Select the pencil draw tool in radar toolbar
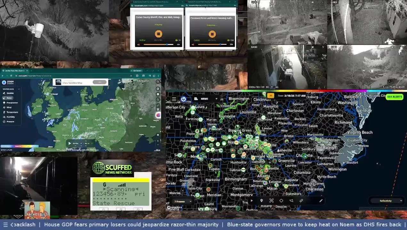Viewport: 407px width, 230px height. [x=321, y=201]
